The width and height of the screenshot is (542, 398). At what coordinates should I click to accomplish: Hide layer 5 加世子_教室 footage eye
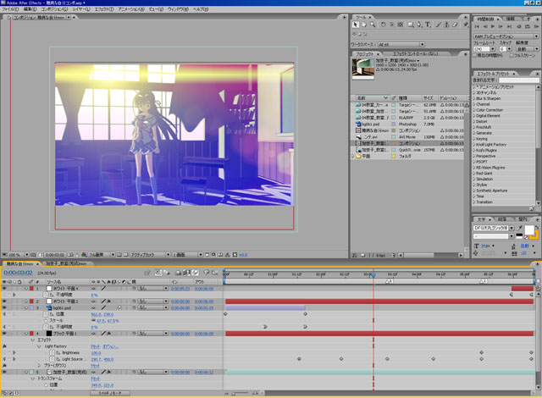(x=4, y=372)
